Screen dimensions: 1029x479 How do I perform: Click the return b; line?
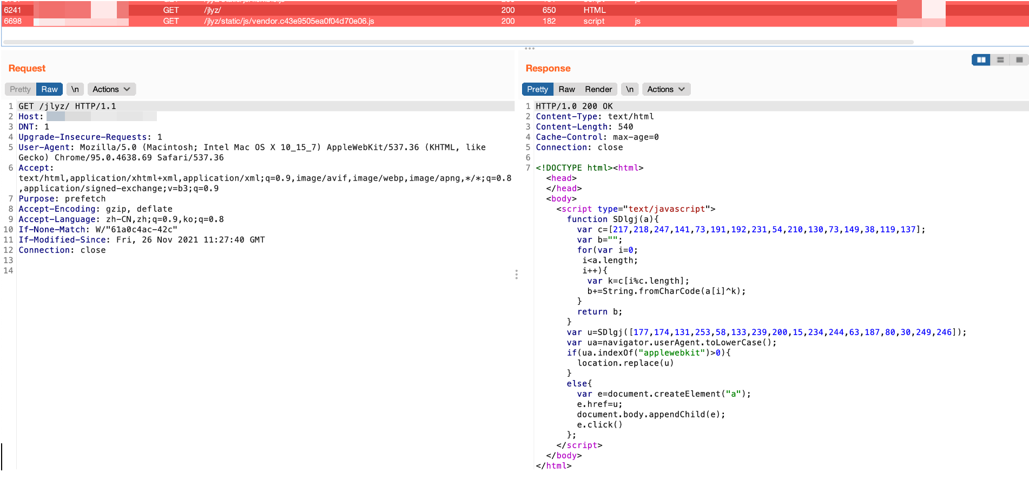599,311
